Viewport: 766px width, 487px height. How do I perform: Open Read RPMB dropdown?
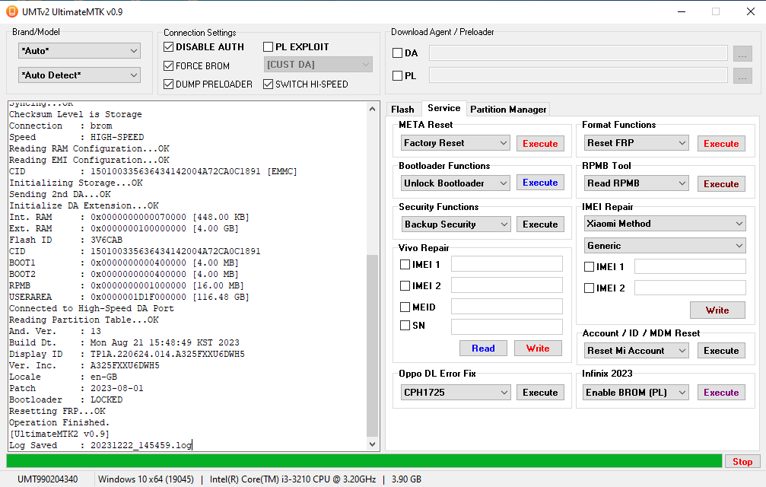click(637, 183)
